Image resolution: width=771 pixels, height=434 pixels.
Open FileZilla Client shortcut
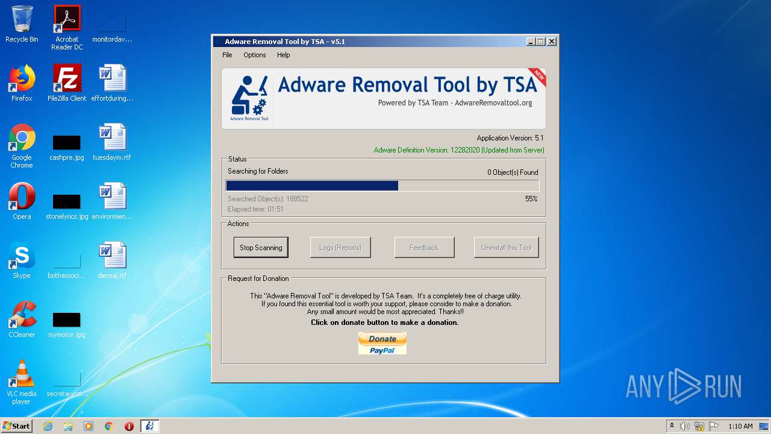[67, 83]
